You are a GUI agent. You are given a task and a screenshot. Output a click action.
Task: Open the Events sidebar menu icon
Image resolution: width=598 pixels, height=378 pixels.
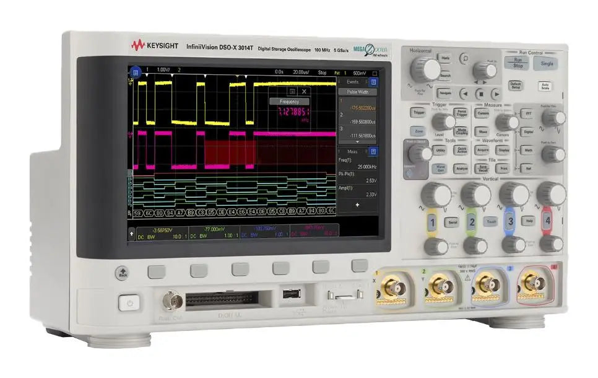pyautogui.click(x=373, y=82)
